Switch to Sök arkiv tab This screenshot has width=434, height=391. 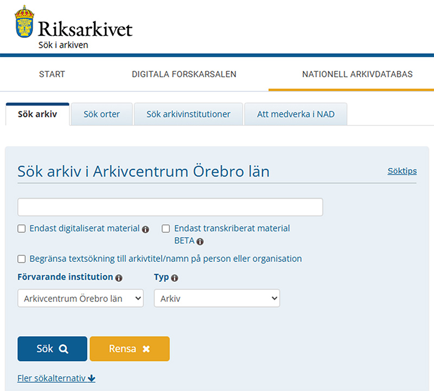(37, 114)
